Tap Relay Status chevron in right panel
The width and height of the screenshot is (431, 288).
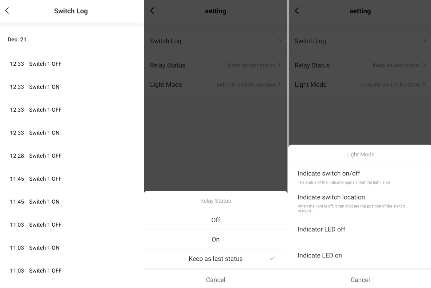[x=424, y=65]
